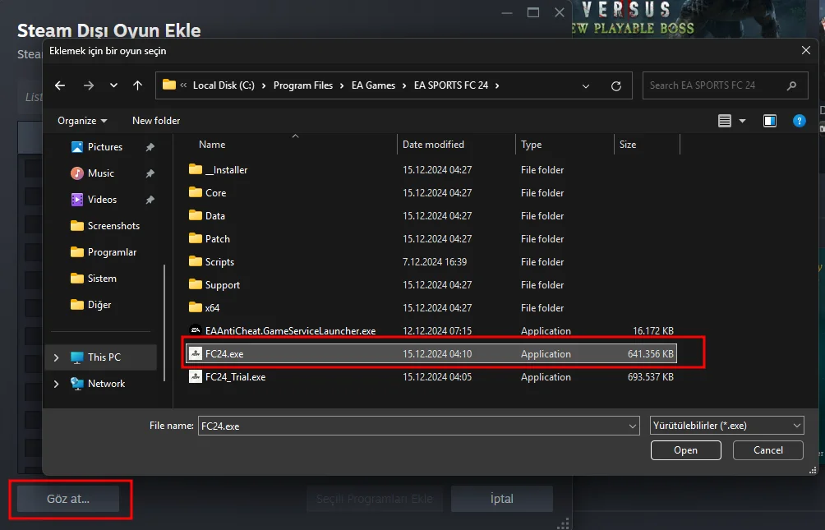The image size is (825, 530).
Task: Click İptal in Steam window
Action: pyautogui.click(x=501, y=499)
